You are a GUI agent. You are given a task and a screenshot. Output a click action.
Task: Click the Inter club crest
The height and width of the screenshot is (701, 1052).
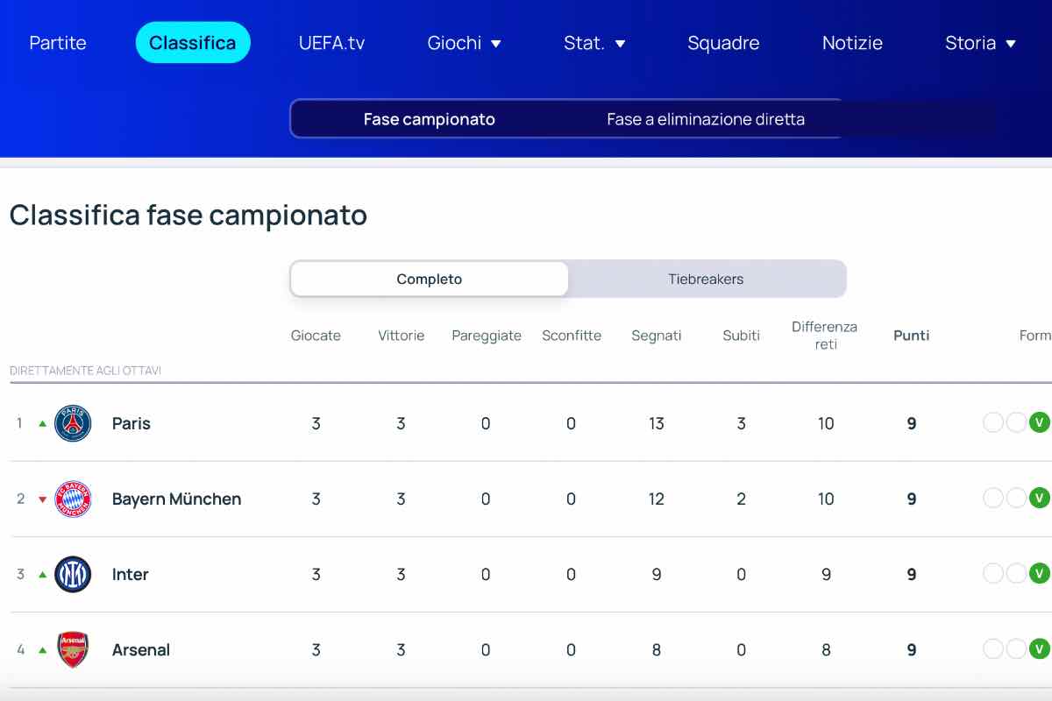(73, 574)
